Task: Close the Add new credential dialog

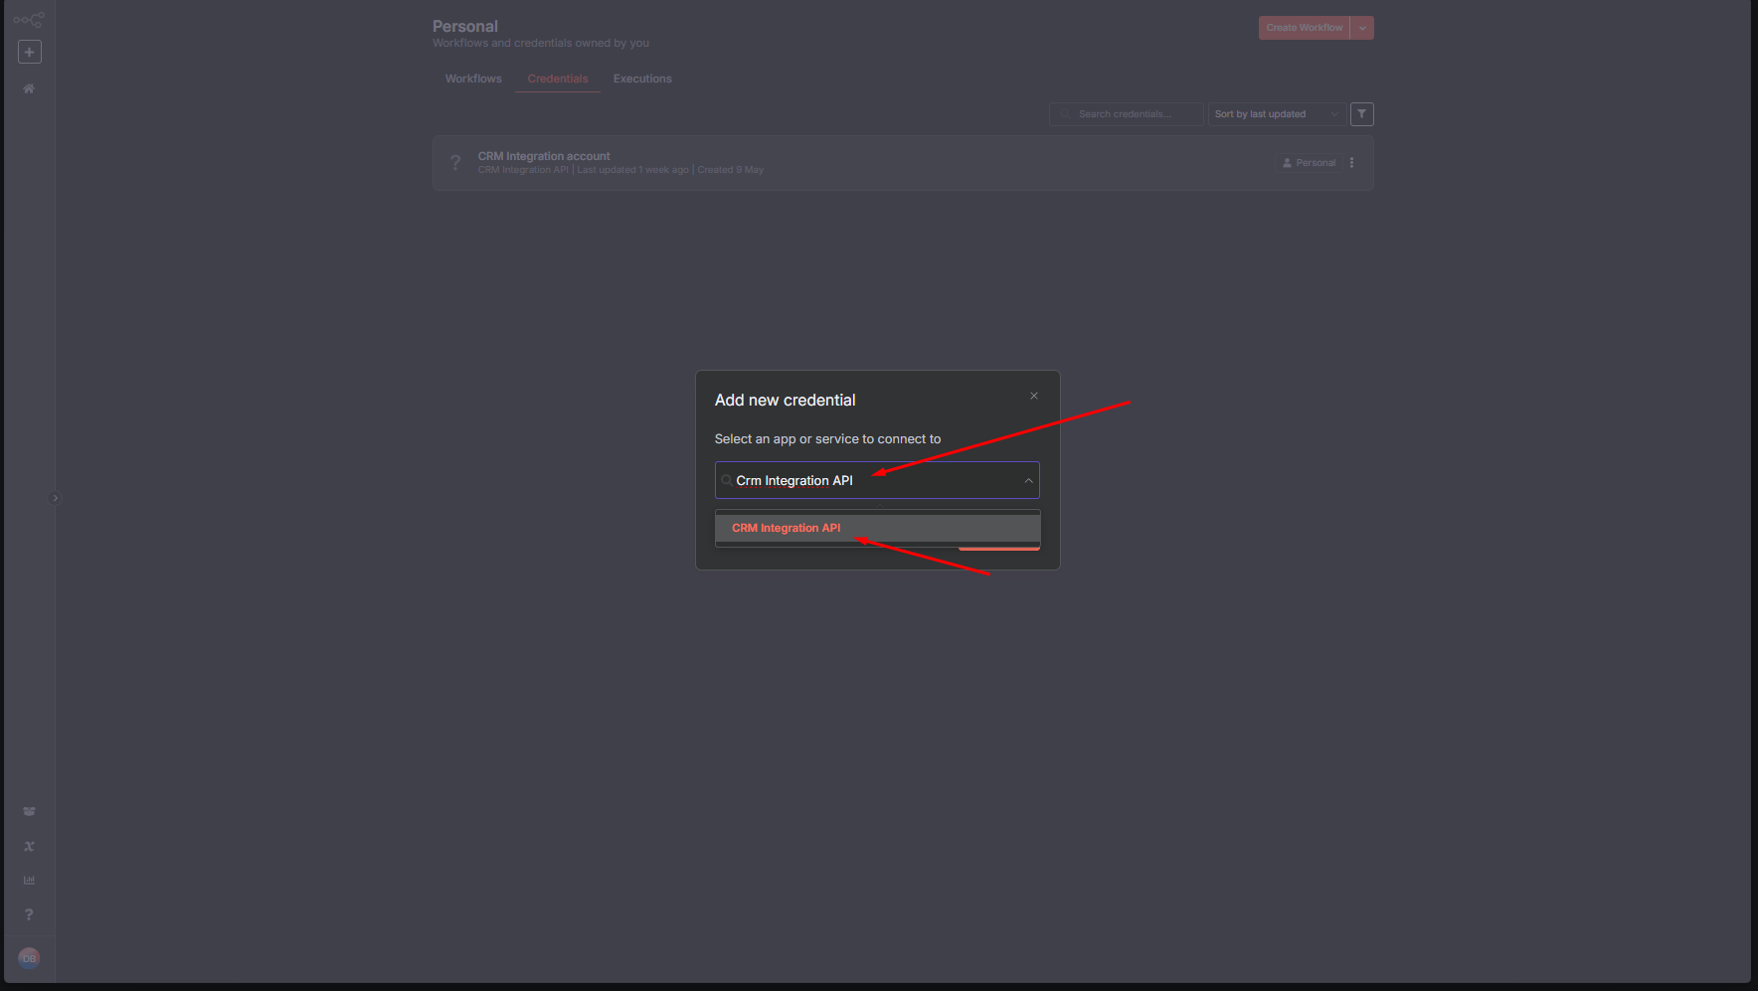Action: click(1034, 396)
